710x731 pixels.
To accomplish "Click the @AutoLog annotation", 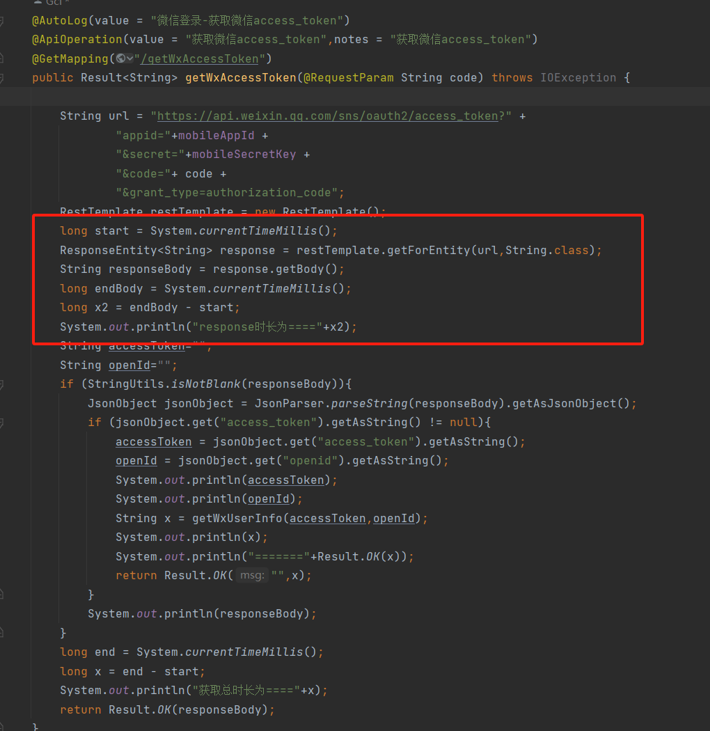I will click(x=60, y=20).
